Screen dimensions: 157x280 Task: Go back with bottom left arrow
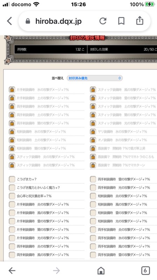pos(12,271)
